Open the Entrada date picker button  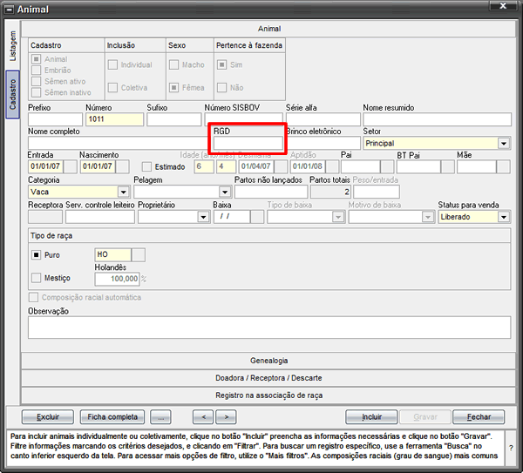pos(71,166)
